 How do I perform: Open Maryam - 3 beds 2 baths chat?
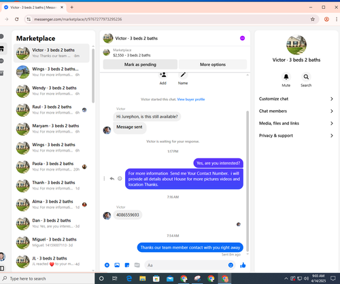click(52, 128)
